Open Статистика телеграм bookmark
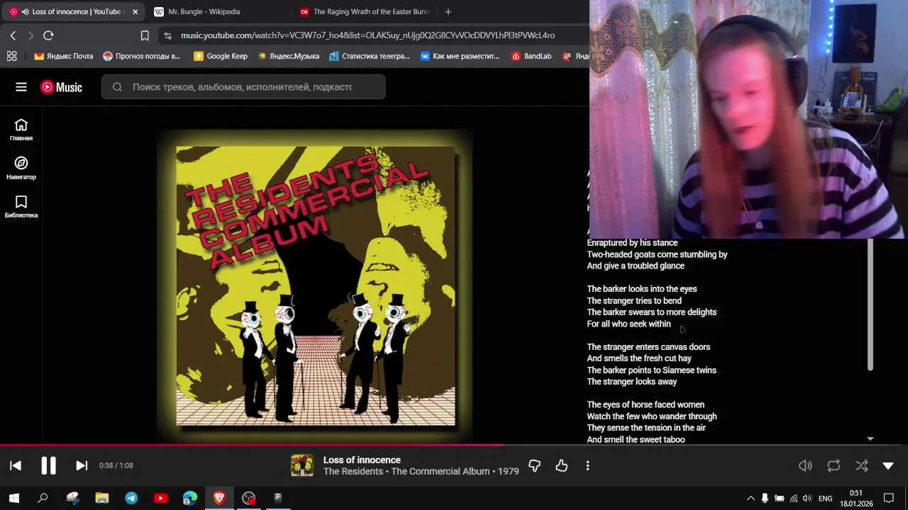The width and height of the screenshot is (908, 510). point(369,56)
